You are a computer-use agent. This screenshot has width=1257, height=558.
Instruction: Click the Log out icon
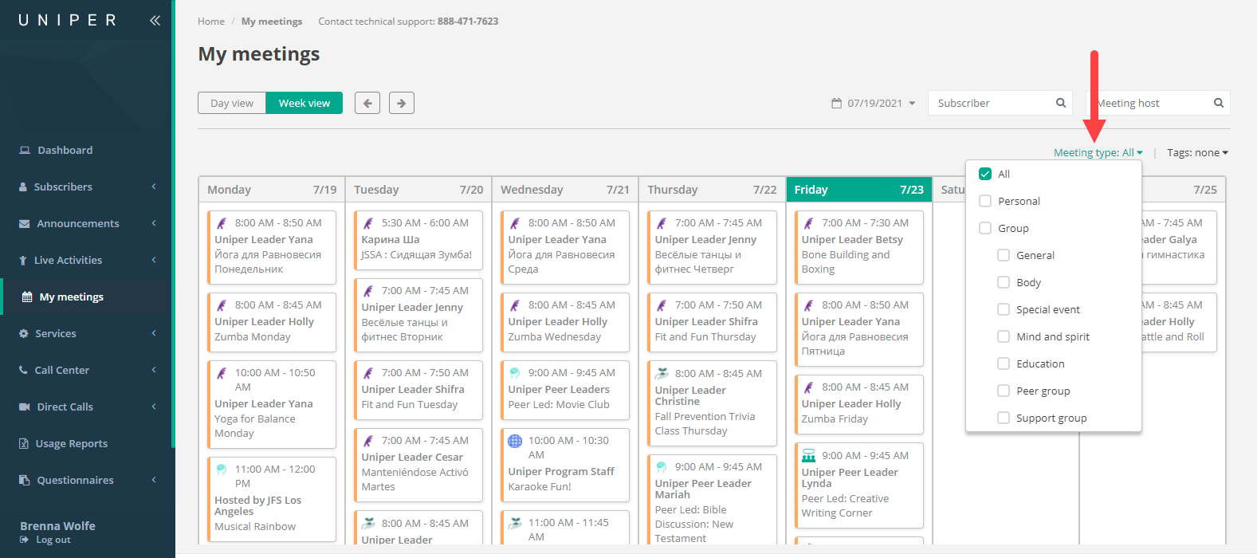coord(25,540)
